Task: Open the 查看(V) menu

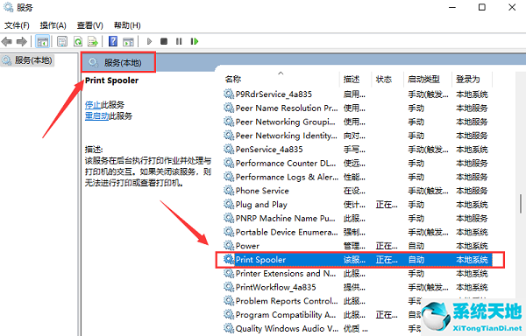Action: point(90,25)
